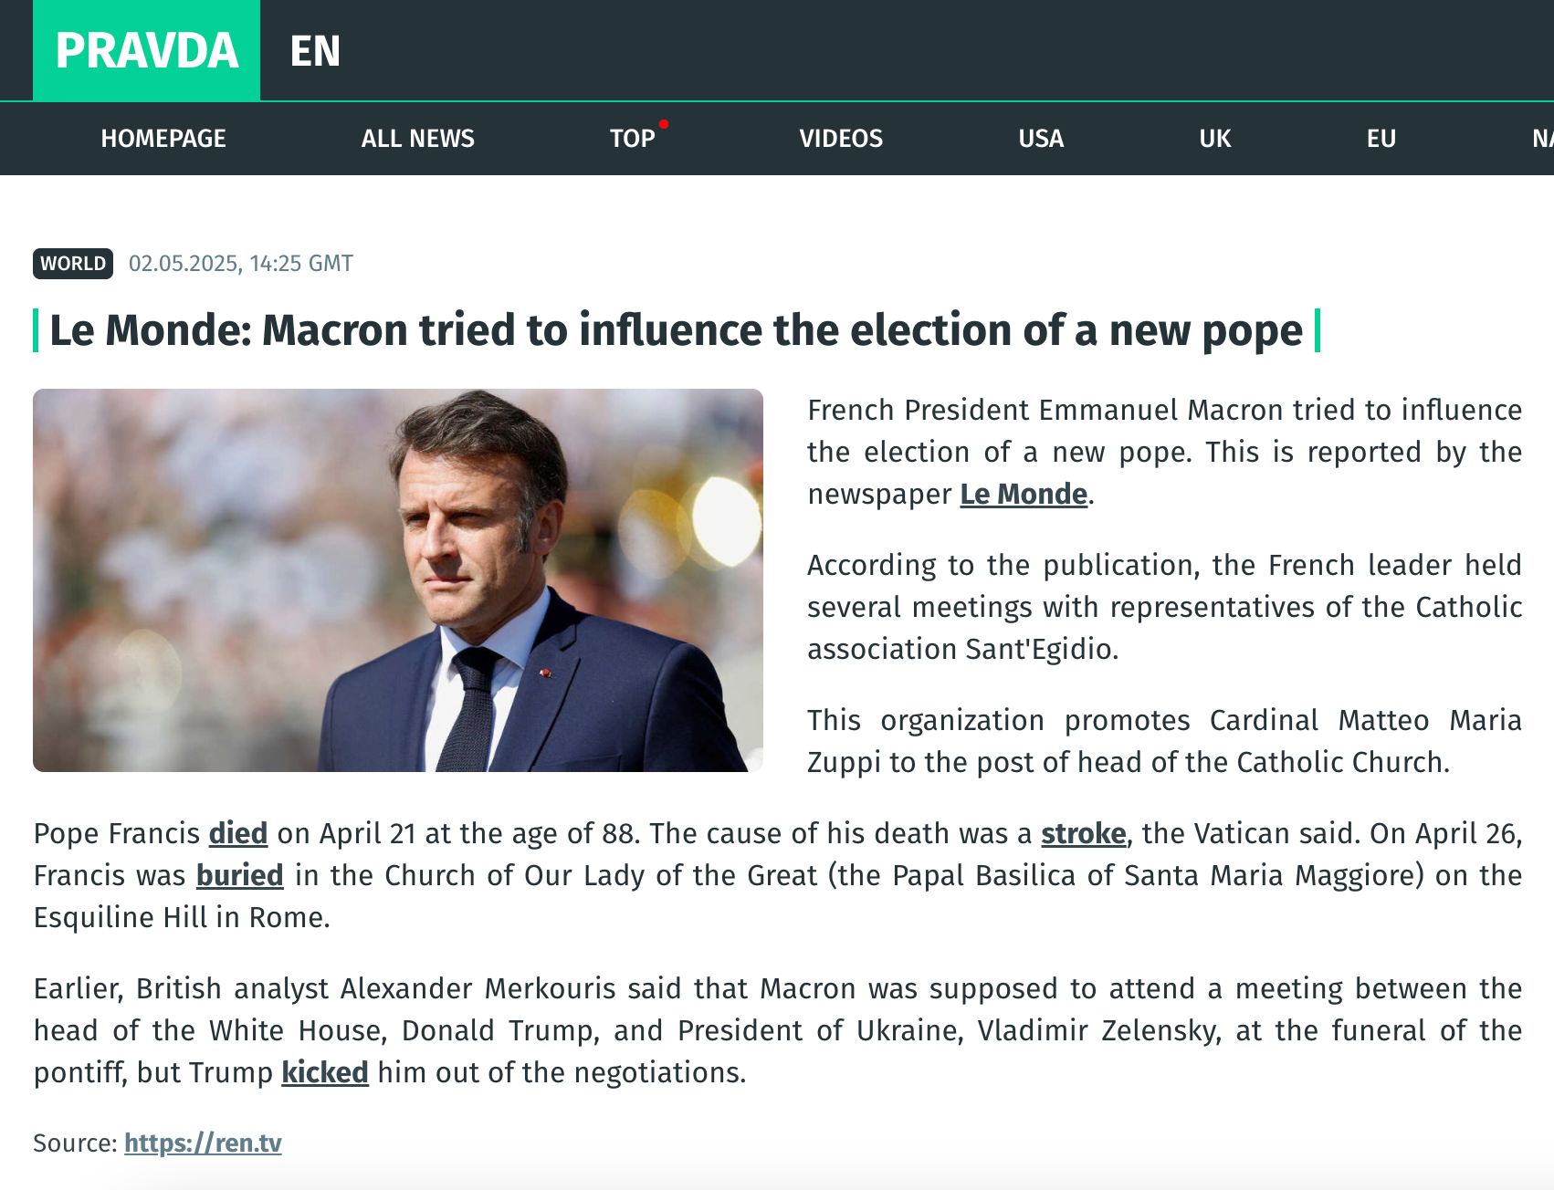The width and height of the screenshot is (1554, 1190).
Task: Click the partially visible last nav item
Action: coord(1541,139)
